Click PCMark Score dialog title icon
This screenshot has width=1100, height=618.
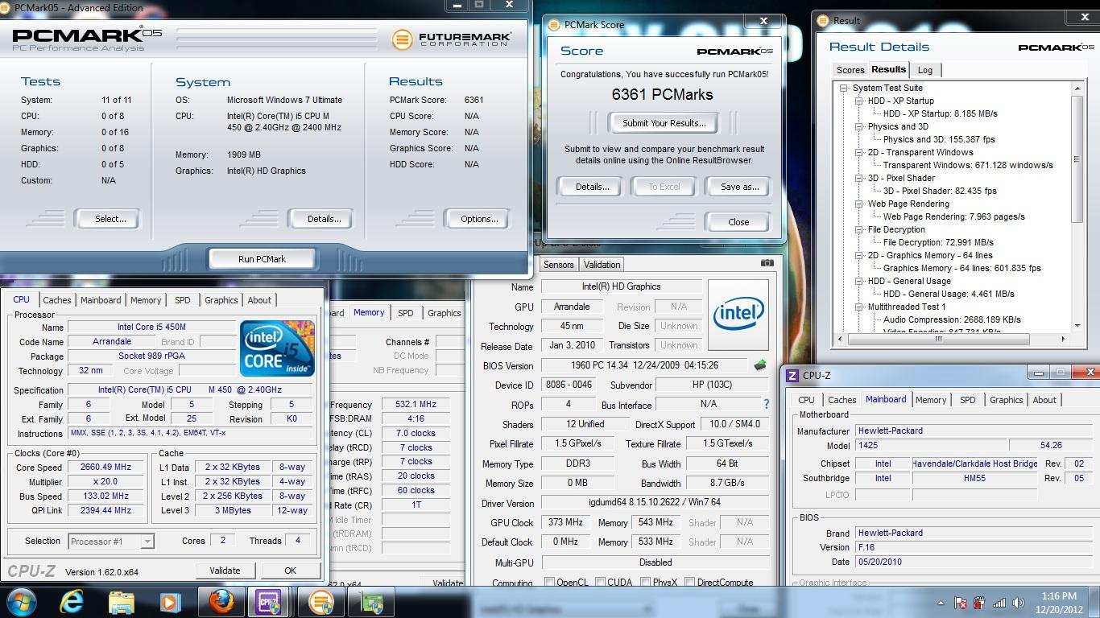click(554, 25)
